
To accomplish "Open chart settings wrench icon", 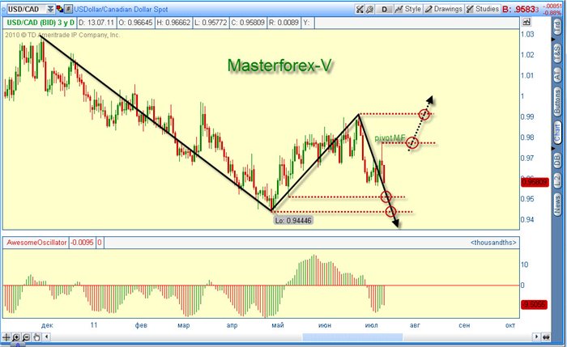I will coord(369,9).
